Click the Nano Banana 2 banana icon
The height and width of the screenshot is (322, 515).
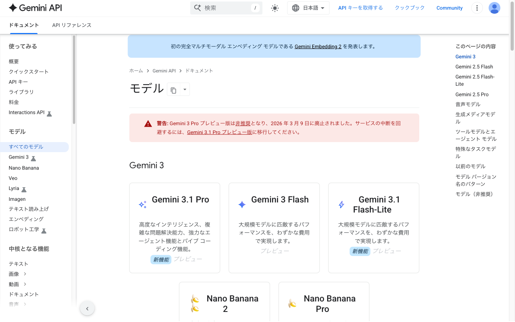[194, 303]
